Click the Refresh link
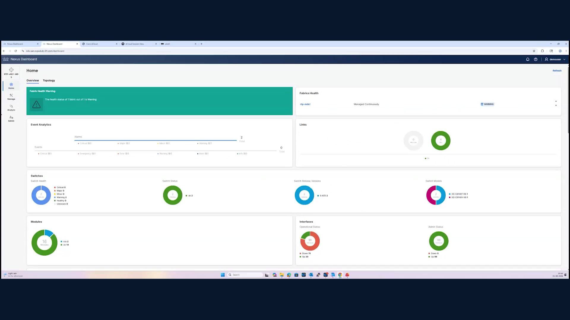 557,71
